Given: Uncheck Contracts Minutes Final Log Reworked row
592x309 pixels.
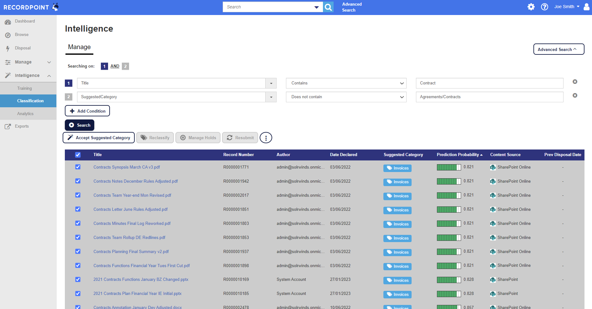Looking at the screenshot, I should [78, 223].
